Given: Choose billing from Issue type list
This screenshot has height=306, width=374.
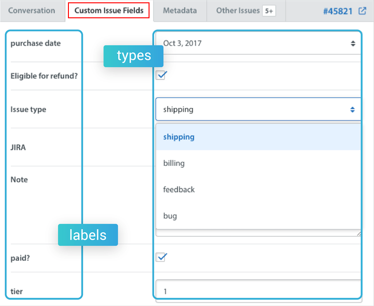Looking at the screenshot, I should coord(174,164).
